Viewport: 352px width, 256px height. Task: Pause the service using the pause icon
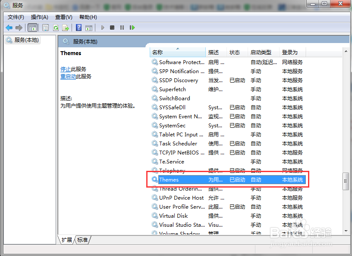(122, 28)
